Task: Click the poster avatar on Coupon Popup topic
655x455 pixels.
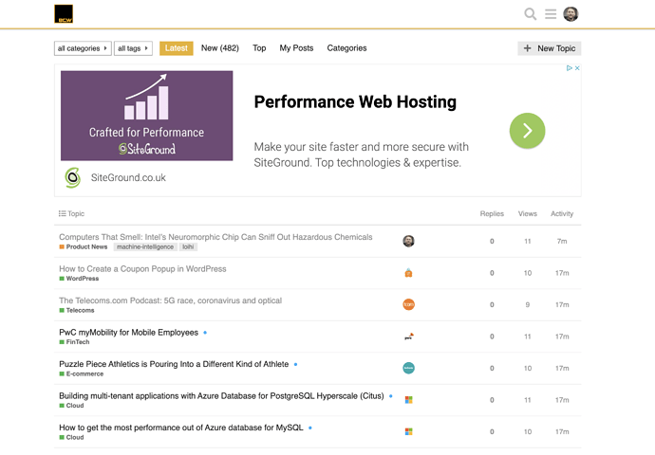Action: tap(408, 273)
